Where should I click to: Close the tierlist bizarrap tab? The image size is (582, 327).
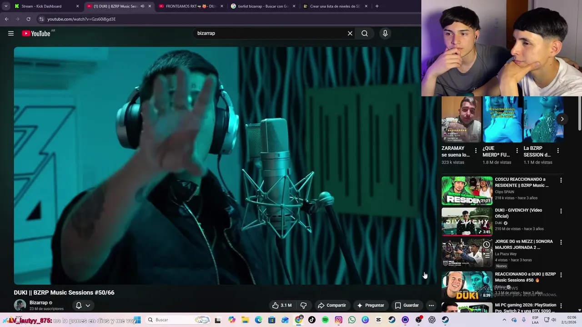tap(294, 6)
